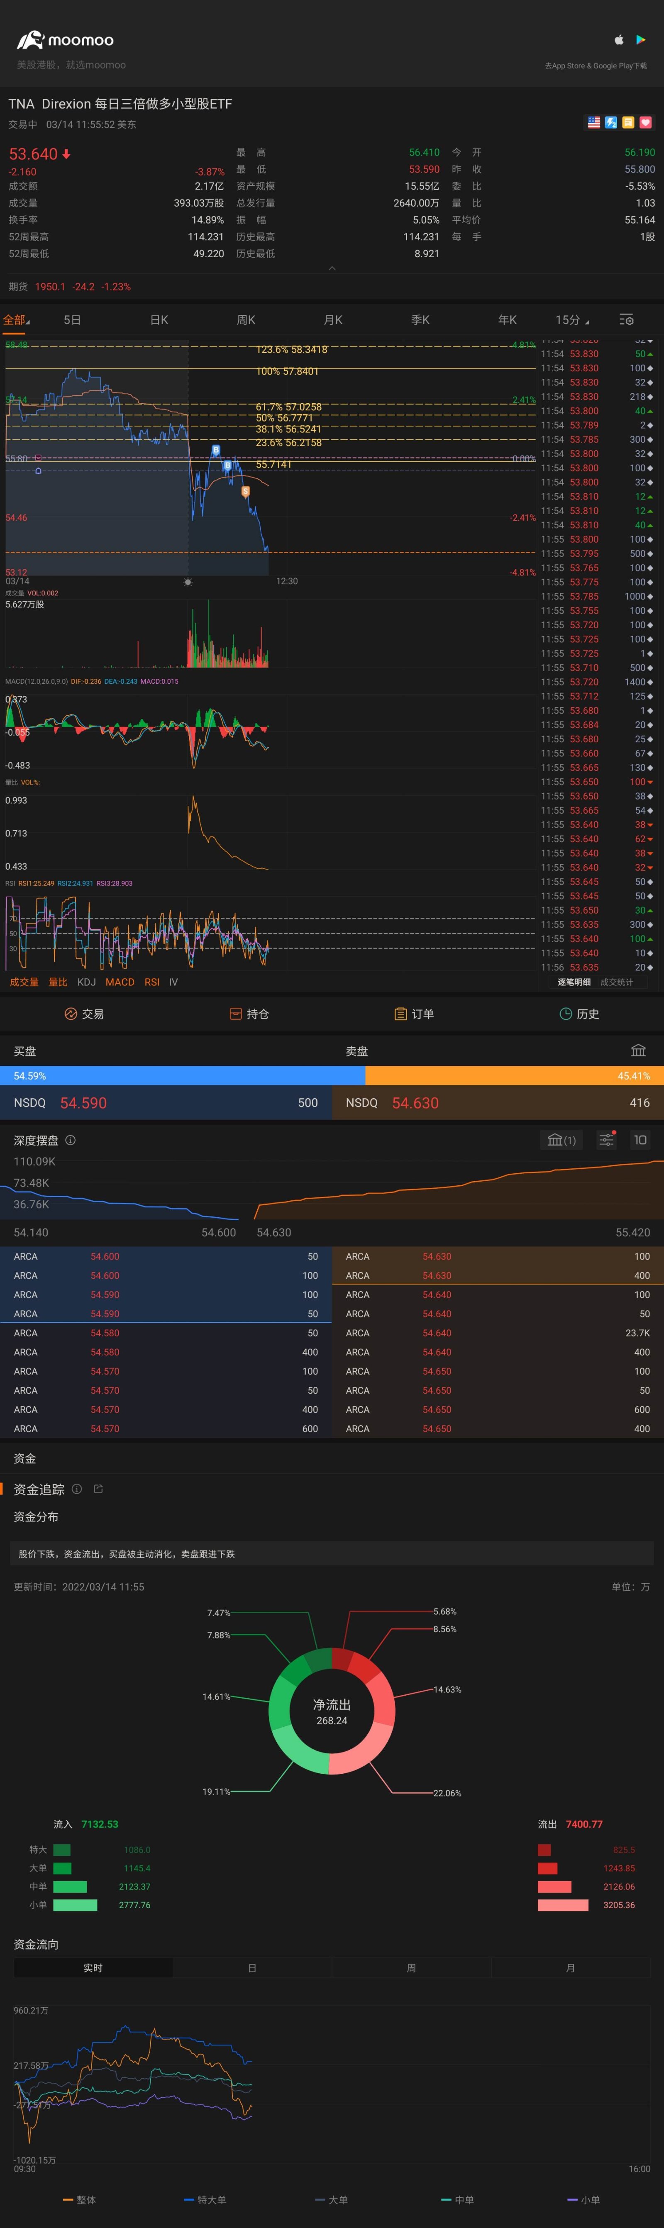Click the pink heart favorite icon
The height and width of the screenshot is (2228, 664).
646,123
